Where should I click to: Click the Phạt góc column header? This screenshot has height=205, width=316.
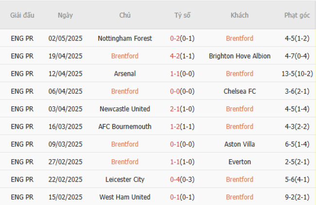(x=297, y=15)
